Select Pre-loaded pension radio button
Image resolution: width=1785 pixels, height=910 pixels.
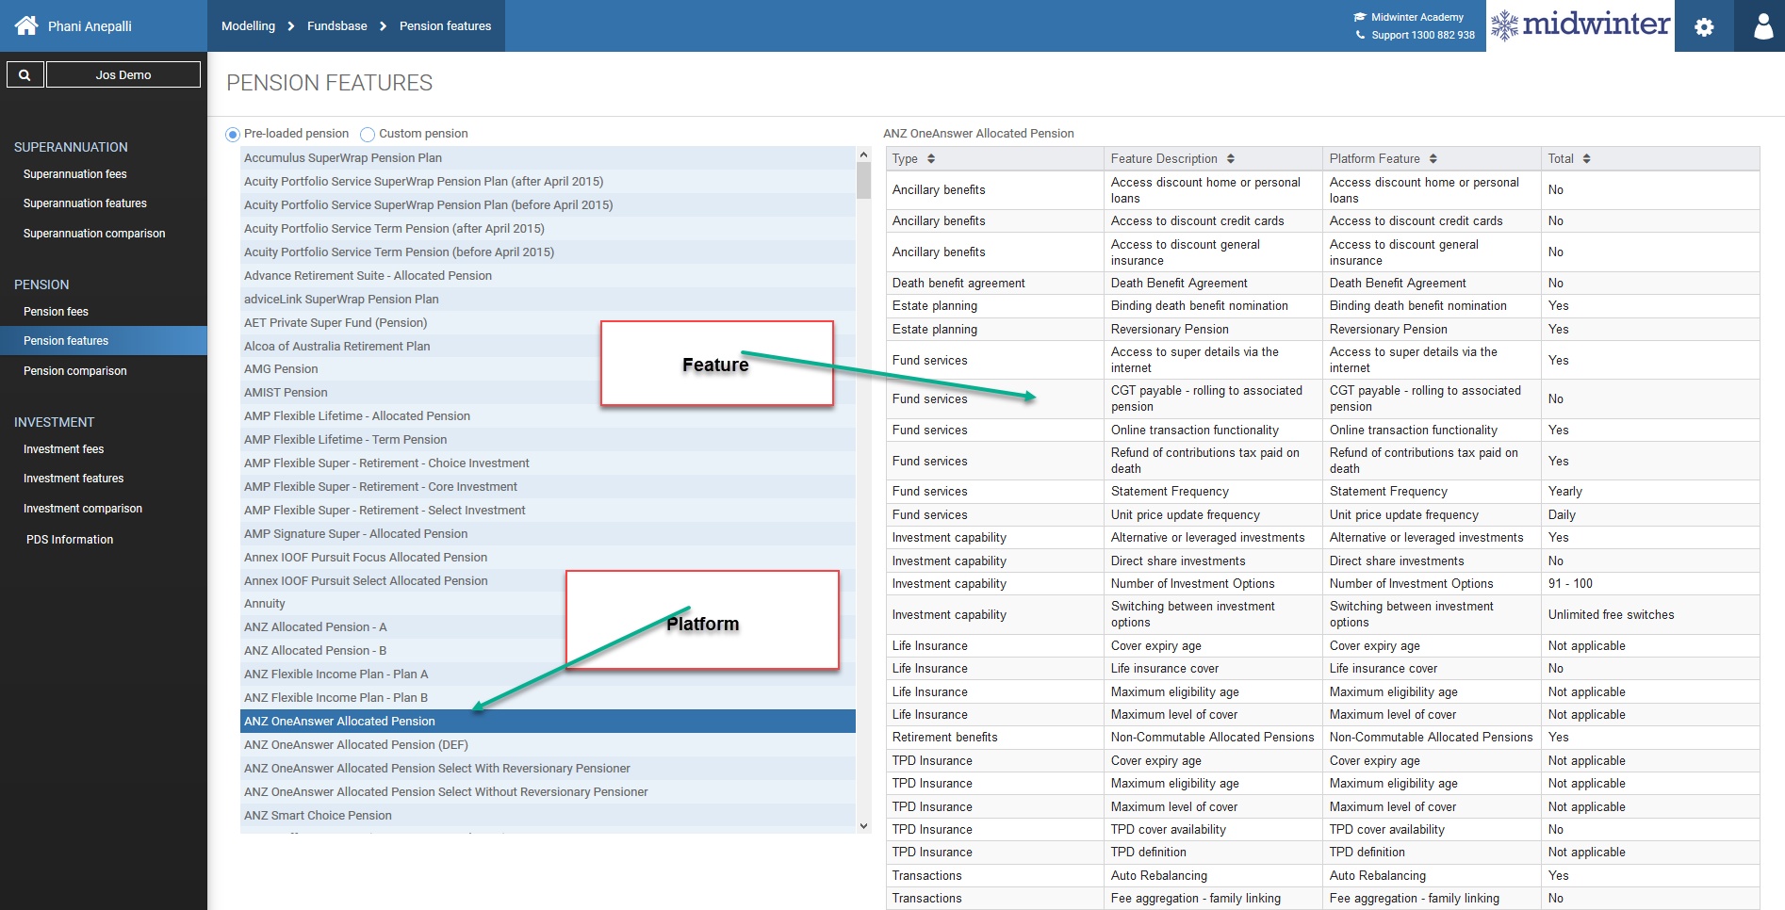click(233, 135)
